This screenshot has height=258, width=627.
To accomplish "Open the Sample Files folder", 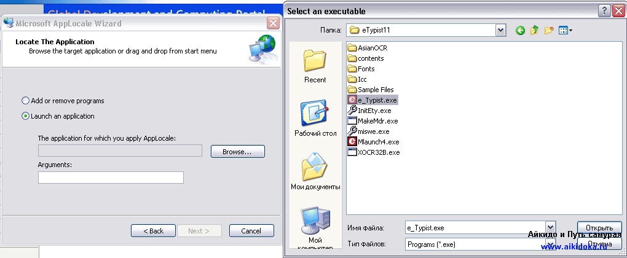I will tap(371, 90).
